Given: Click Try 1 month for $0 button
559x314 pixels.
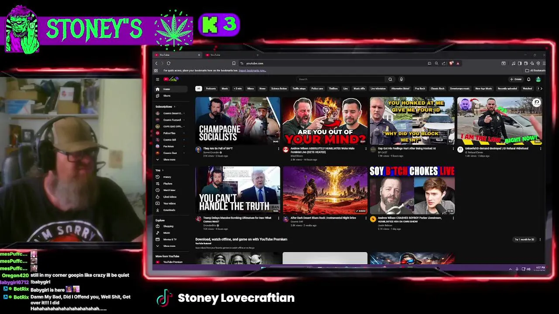Looking at the screenshot, I should [x=524, y=239].
